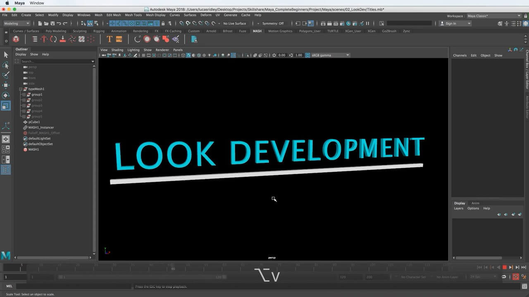
Task: Click the Save Scene icon in status line
Action: pos(52,24)
